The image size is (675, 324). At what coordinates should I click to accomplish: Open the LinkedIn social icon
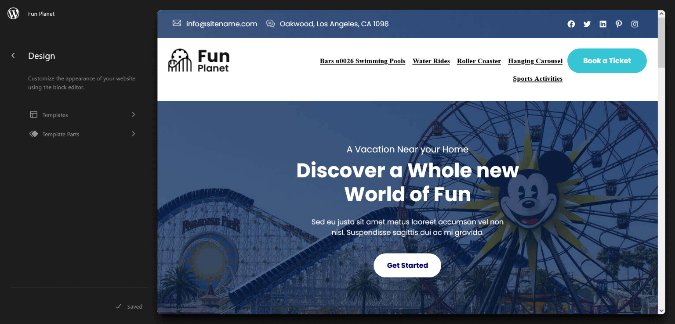(x=603, y=24)
